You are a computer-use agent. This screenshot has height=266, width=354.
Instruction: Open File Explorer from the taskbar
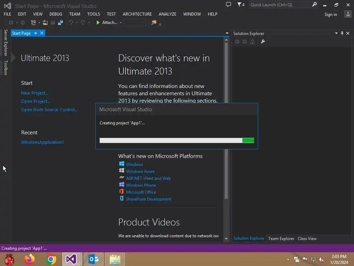coord(115,259)
